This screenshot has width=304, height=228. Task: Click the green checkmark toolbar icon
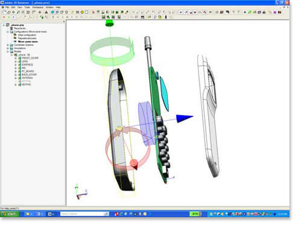click(8, 17)
